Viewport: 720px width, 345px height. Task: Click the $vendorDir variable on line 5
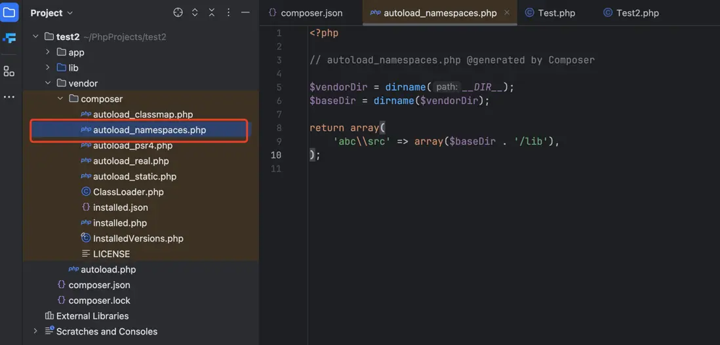pyautogui.click(x=338, y=87)
